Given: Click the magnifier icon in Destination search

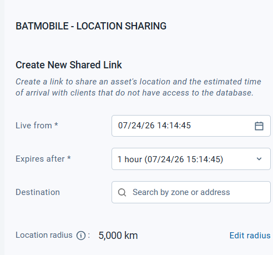Looking at the screenshot, I should (x=122, y=192).
